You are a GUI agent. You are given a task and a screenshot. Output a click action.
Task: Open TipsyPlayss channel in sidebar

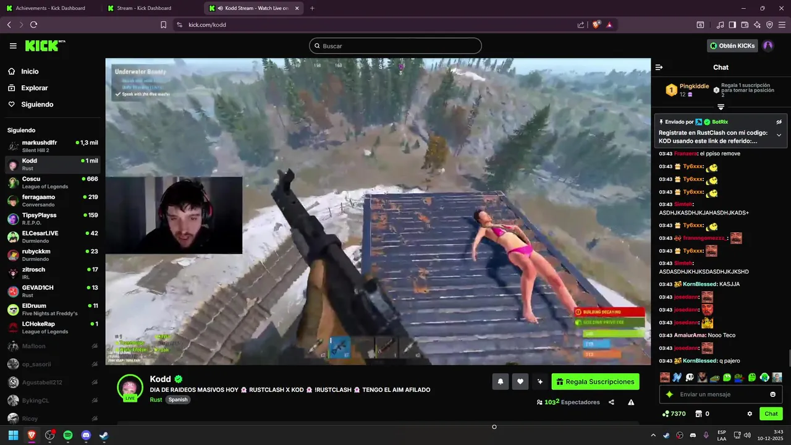tap(53, 218)
